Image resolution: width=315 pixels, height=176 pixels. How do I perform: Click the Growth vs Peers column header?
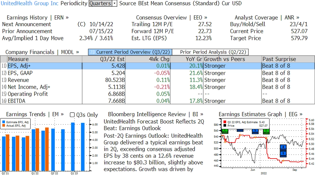click(233, 59)
